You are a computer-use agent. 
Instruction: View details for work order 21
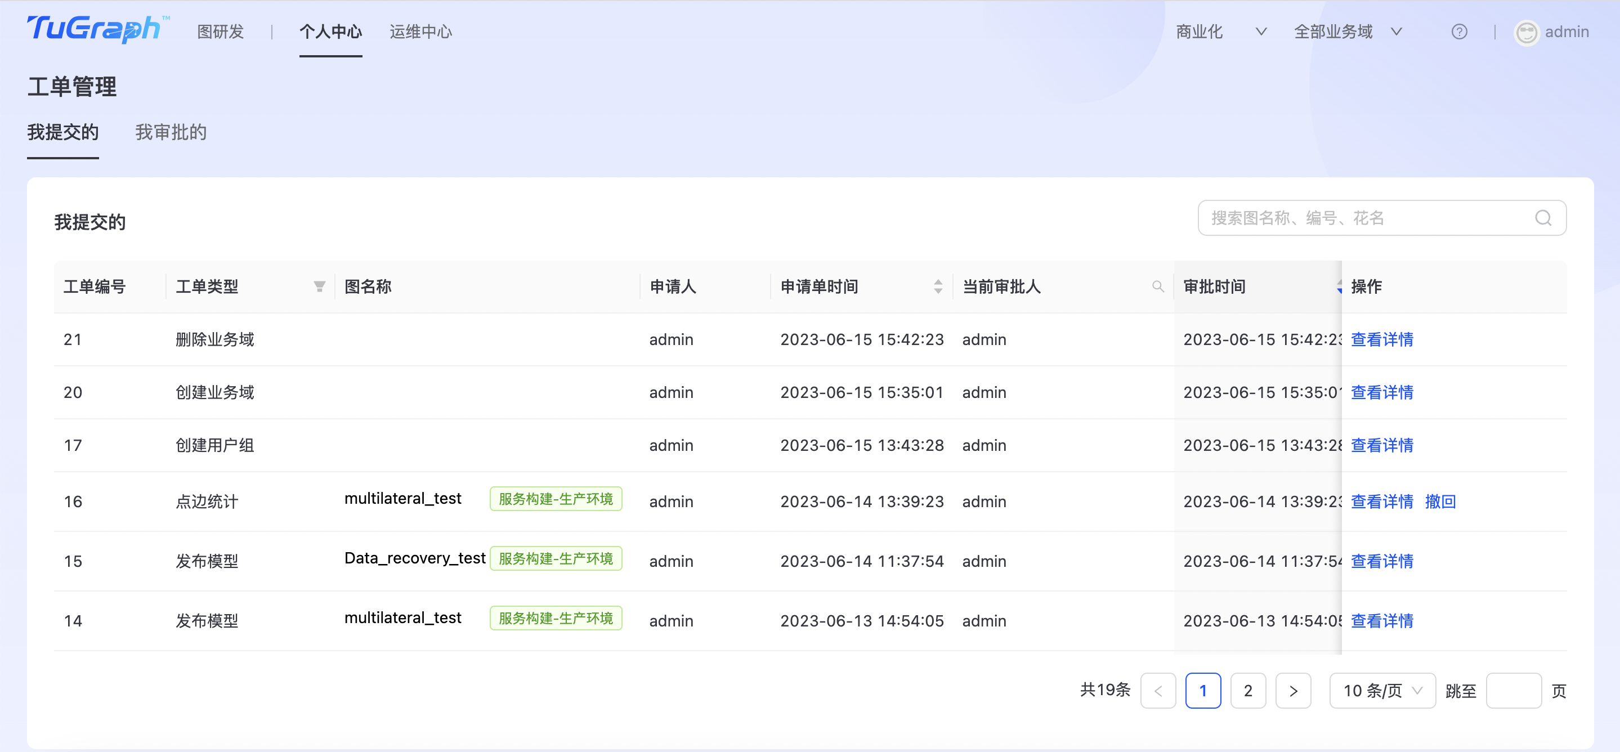pos(1382,339)
